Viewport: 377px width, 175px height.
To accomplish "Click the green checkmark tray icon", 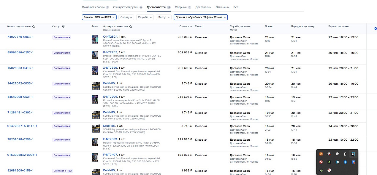I will pyautogui.click(x=321, y=170).
